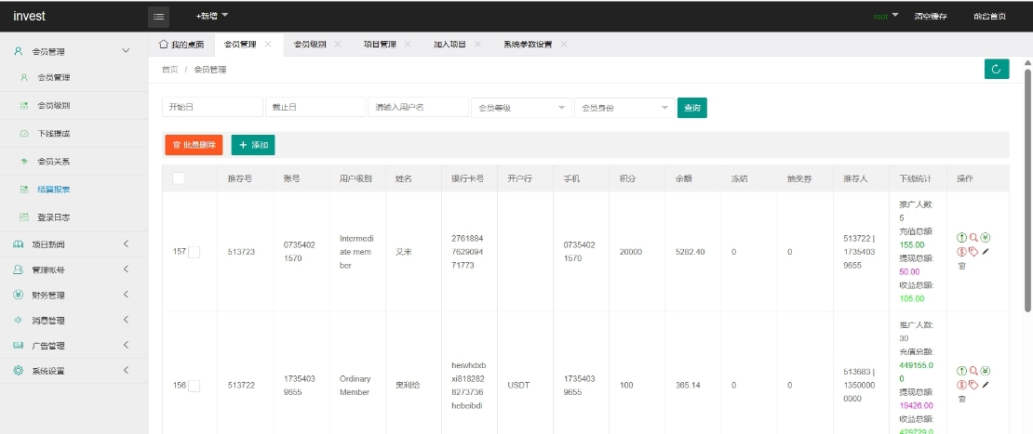Click the 开始日 date input field
Viewport: 1033px width, 434px height.
click(x=212, y=108)
